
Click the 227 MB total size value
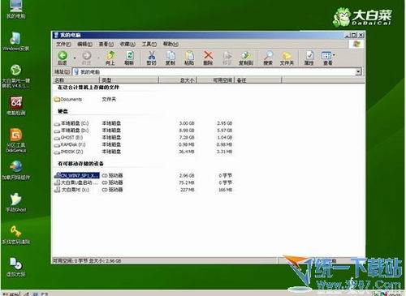(188, 190)
